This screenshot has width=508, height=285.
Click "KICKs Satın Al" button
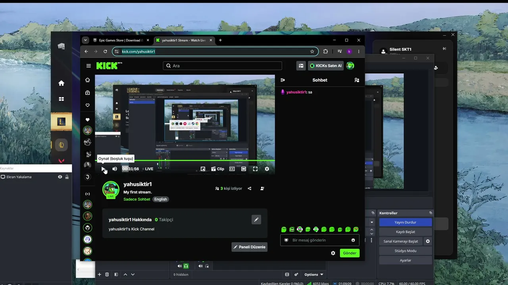click(326, 66)
